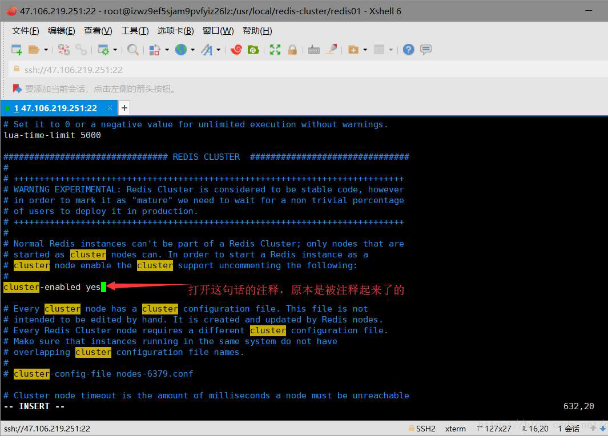Click the Font letter A icon

[207, 50]
